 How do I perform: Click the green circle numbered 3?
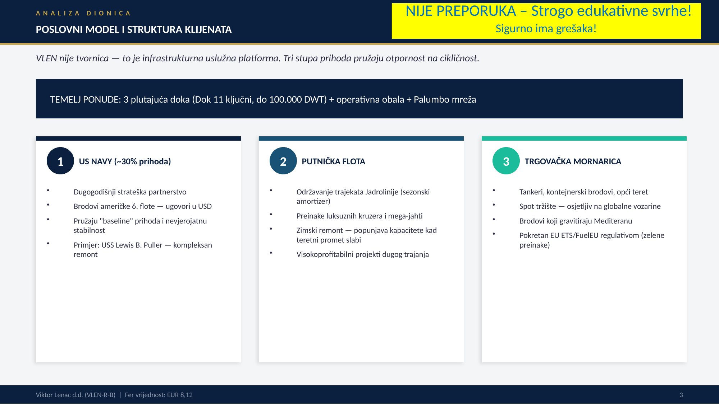pyautogui.click(x=506, y=161)
